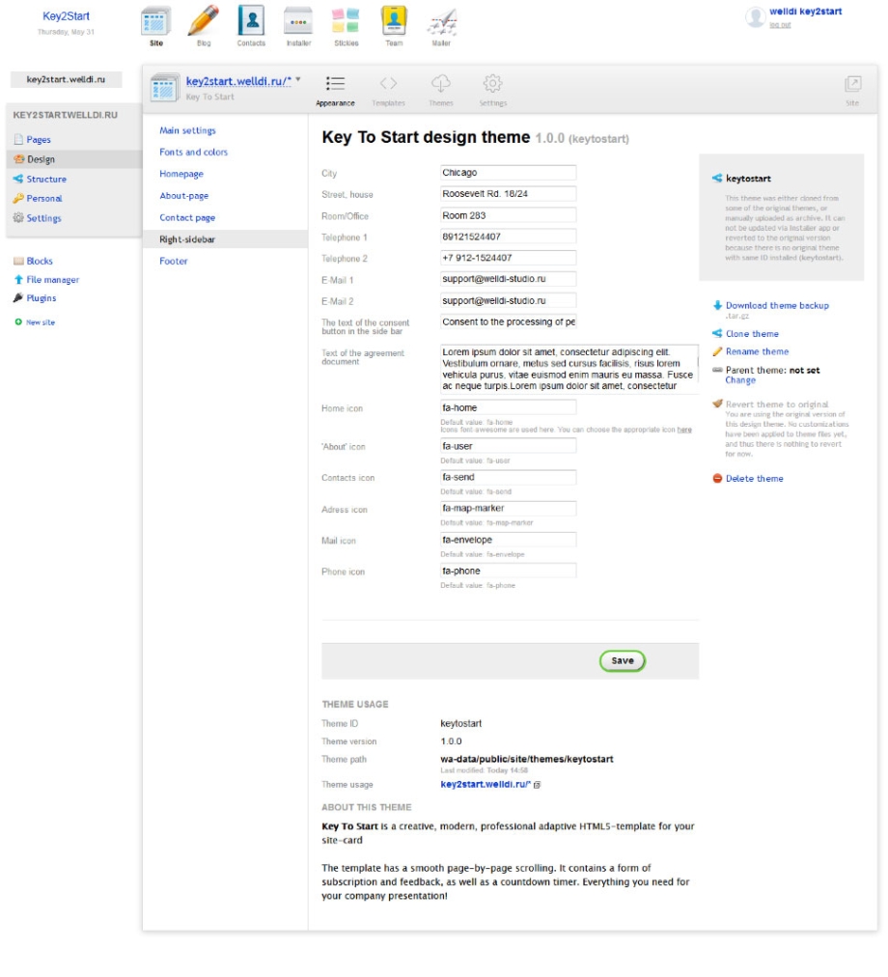Click Delete theme link
Screen dimensions: 888x977
[x=754, y=479]
